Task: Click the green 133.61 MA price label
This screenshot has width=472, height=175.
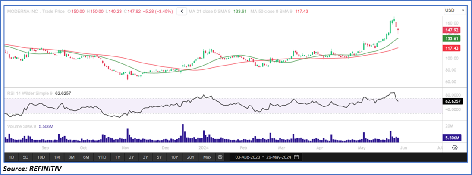Action: (x=451, y=39)
